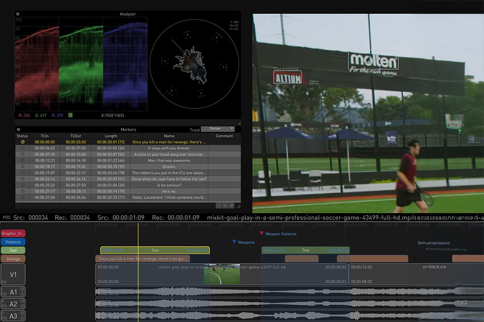The height and width of the screenshot is (322, 484).
Task: Click status icon of 'Draven.' marker row
Action: [x=22, y=166]
